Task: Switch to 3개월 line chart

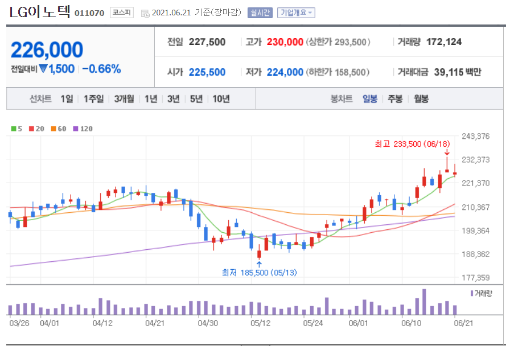Action: (x=124, y=99)
